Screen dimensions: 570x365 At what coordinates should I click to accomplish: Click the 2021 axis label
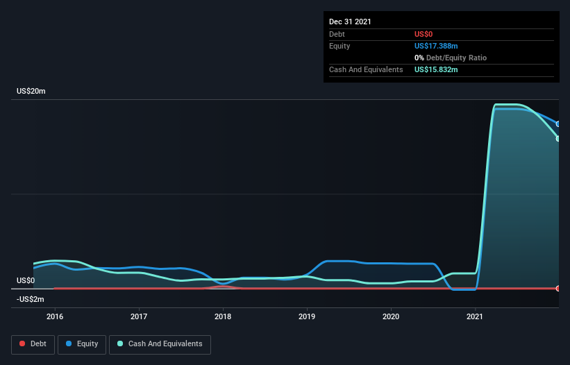click(x=475, y=316)
